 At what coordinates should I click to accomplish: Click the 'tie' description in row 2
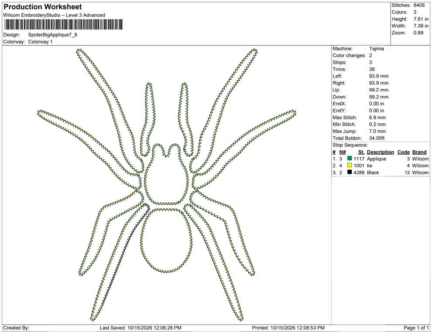(370, 166)
